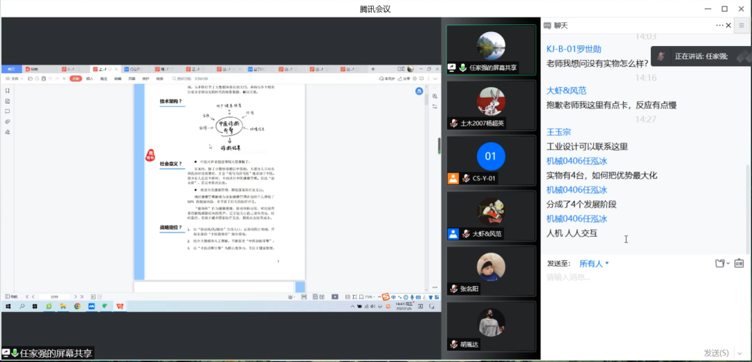Click the settings sliders icon on WPS right edge
This screenshot has width=752, height=362.
[x=435, y=107]
